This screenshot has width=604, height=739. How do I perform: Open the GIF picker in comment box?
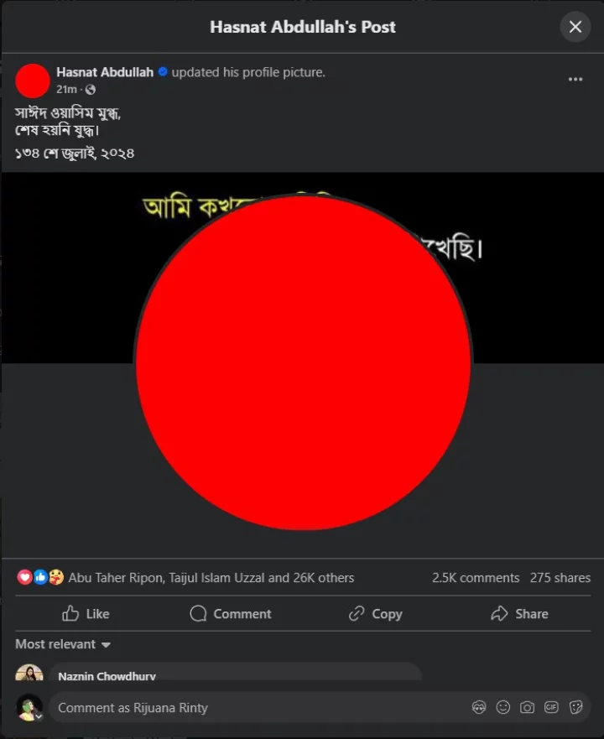[551, 707]
